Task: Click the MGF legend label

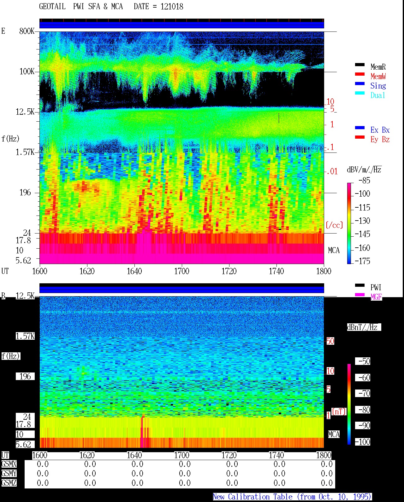Action: coord(376,297)
